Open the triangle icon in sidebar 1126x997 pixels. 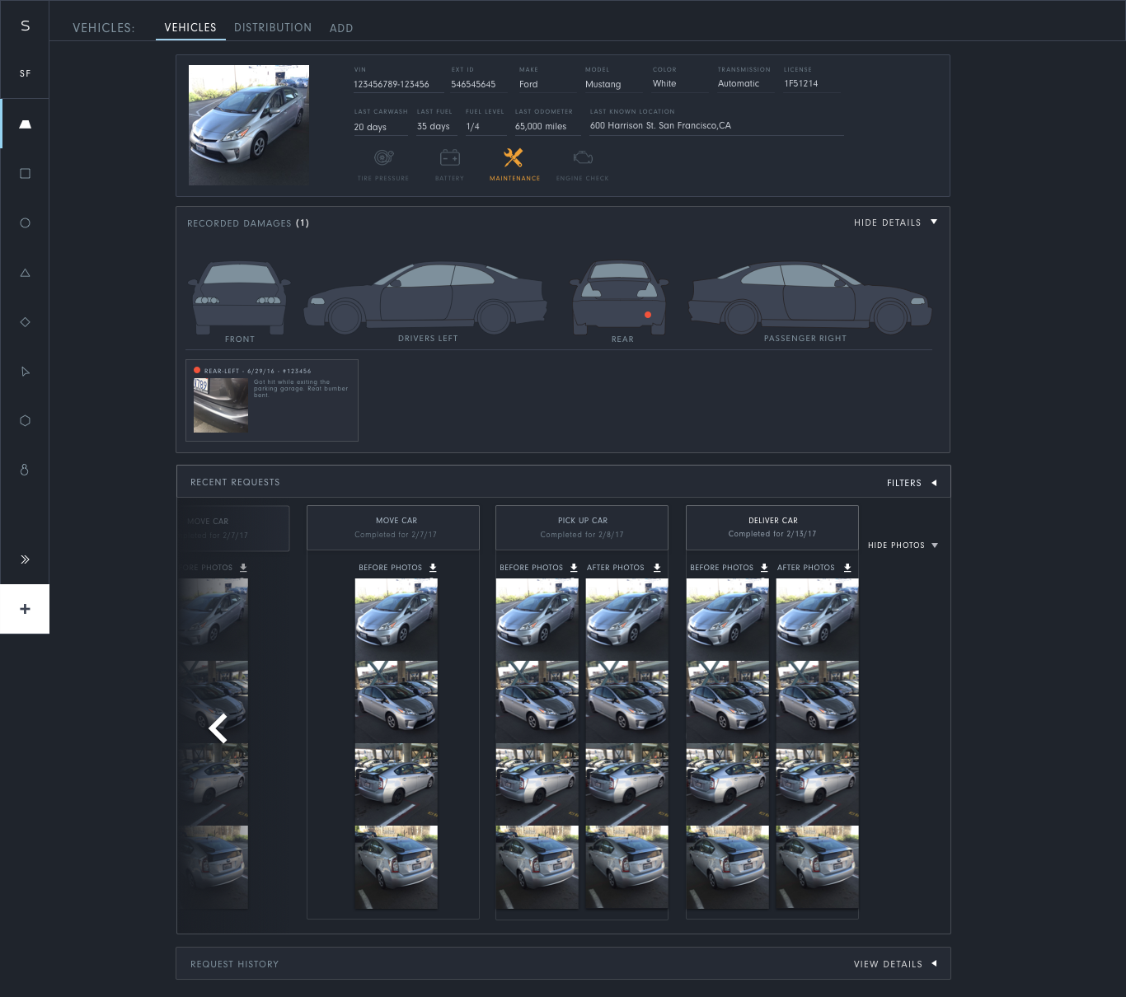click(x=25, y=272)
